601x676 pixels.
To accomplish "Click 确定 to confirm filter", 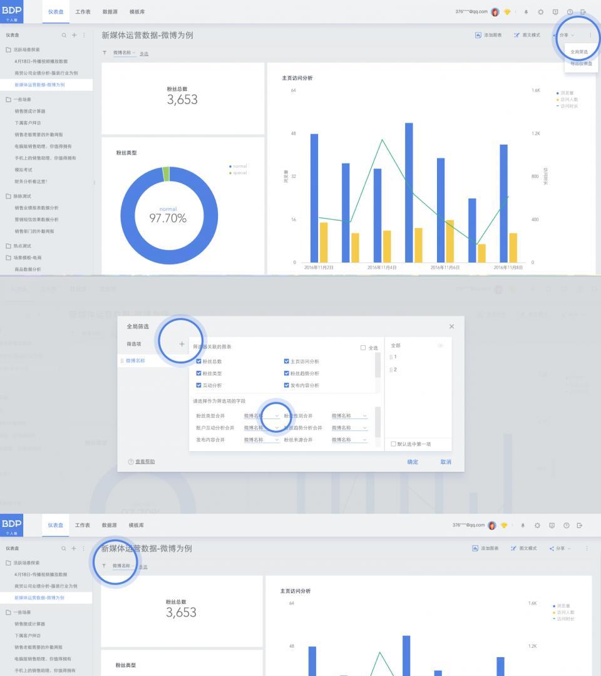I will click(x=413, y=462).
